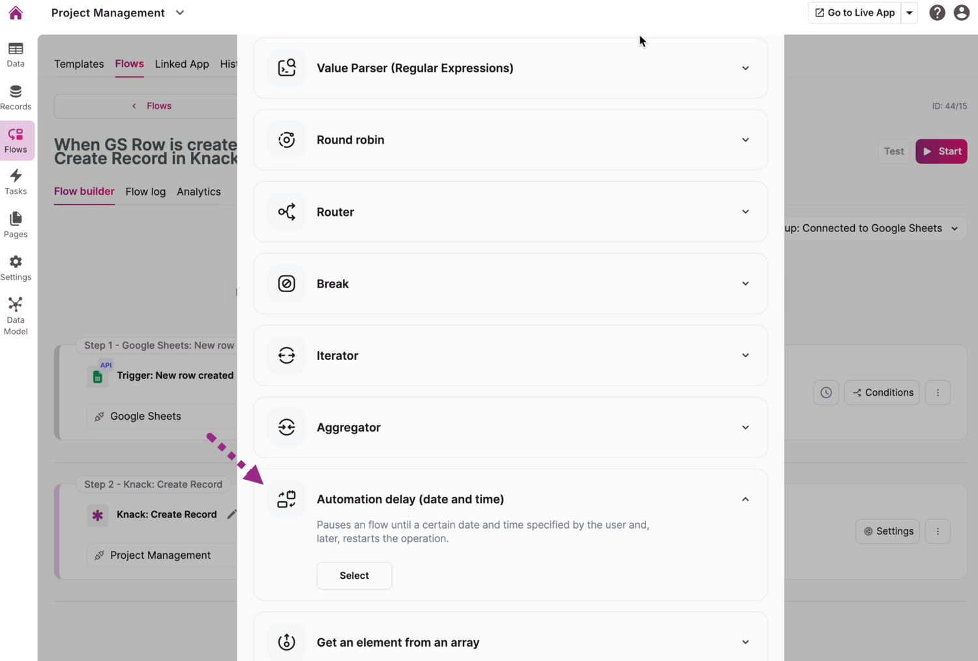The width and height of the screenshot is (978, 661).
Task: Expand the Round robin option
Action: 745,140
